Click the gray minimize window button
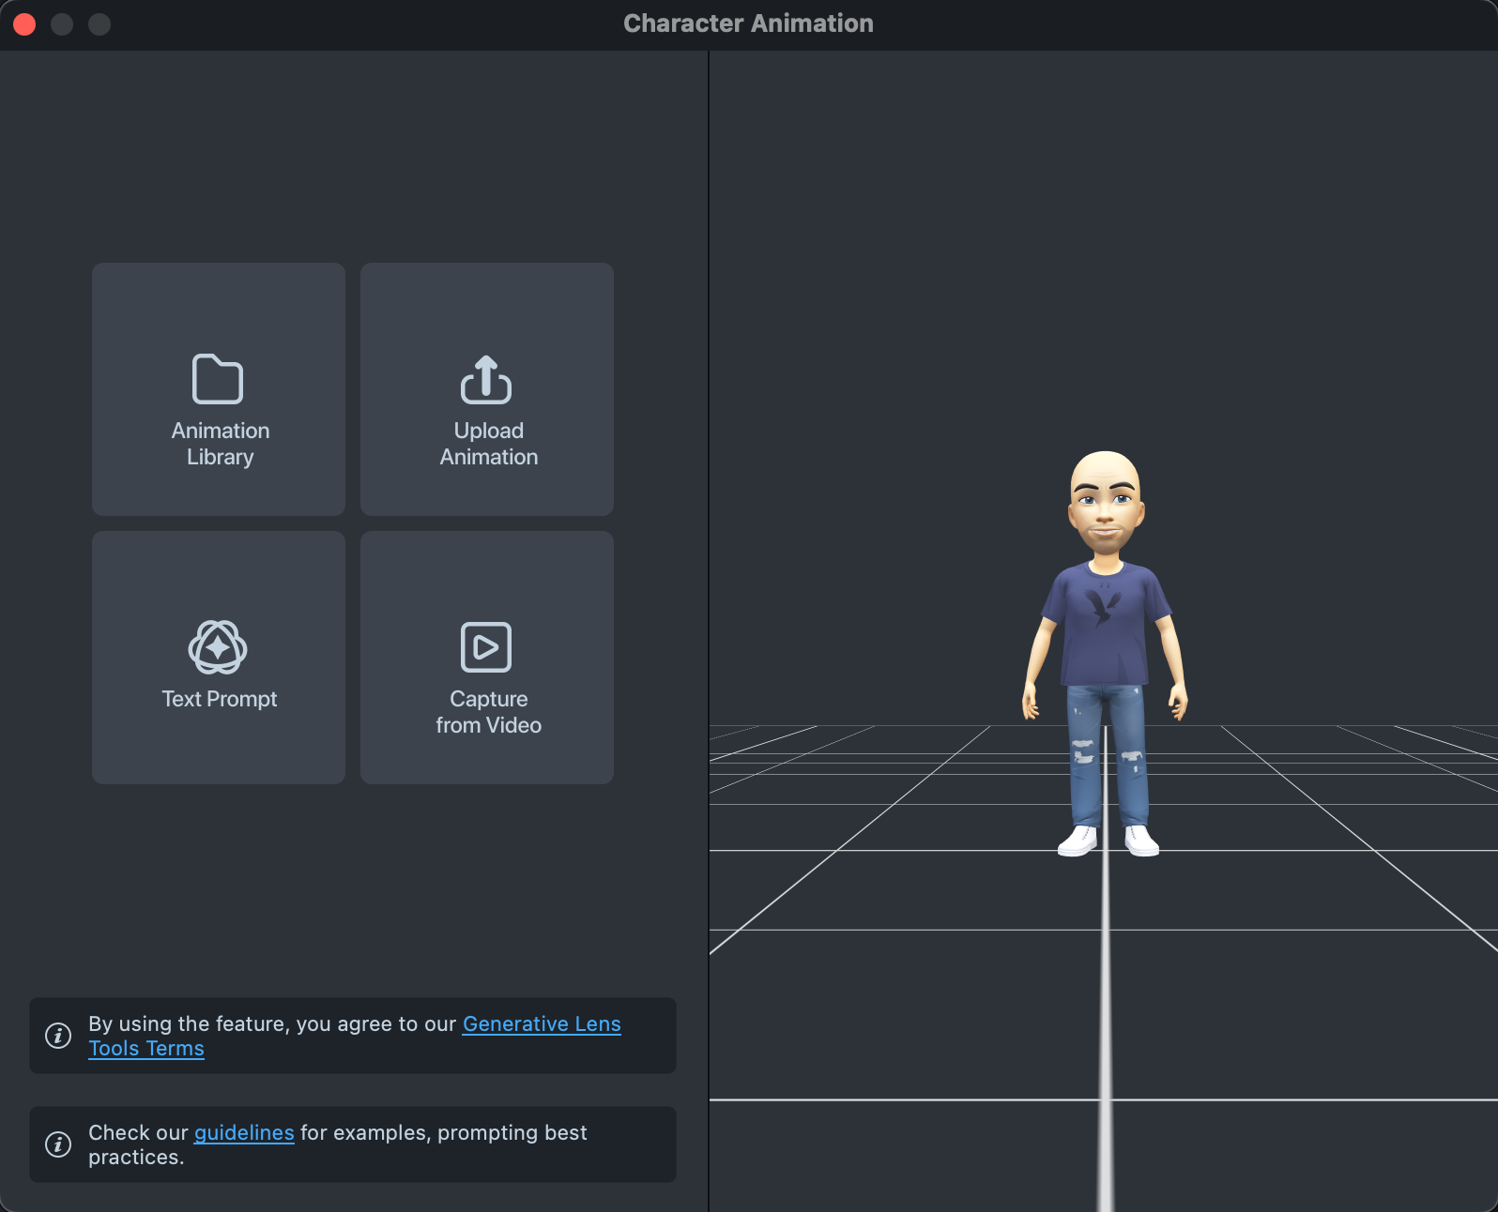The height and width of the screenshot is (1212, 1498). (x=62, y=24)
